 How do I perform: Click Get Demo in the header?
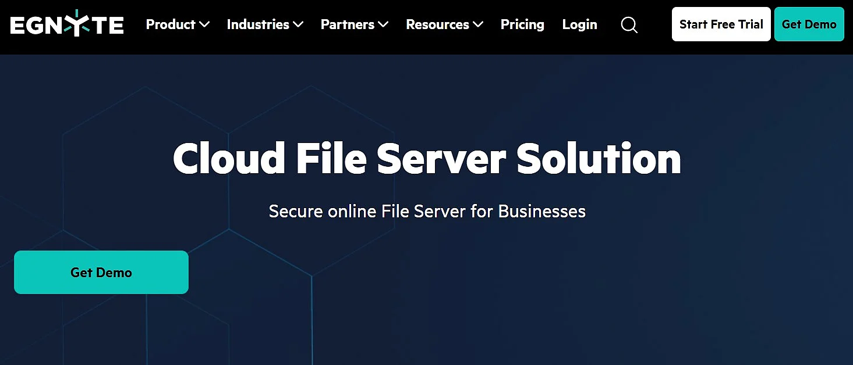[809, 24]
